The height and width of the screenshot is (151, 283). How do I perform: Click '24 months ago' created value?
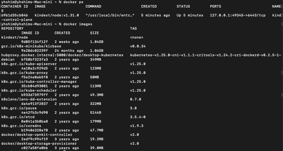[69, 51]
